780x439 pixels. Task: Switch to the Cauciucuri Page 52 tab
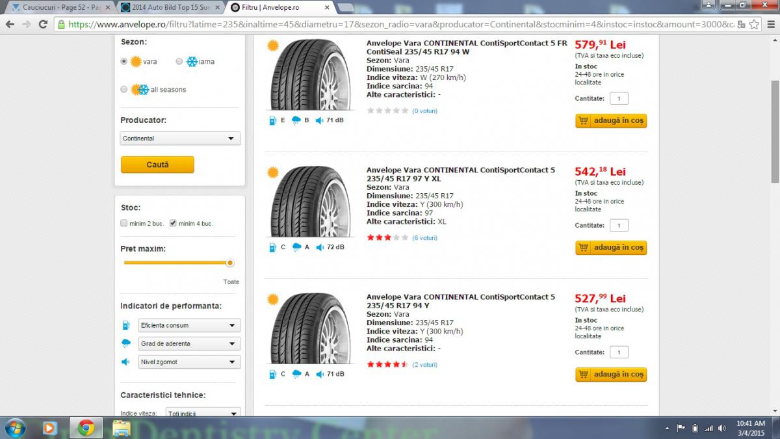tap(58, 7)
